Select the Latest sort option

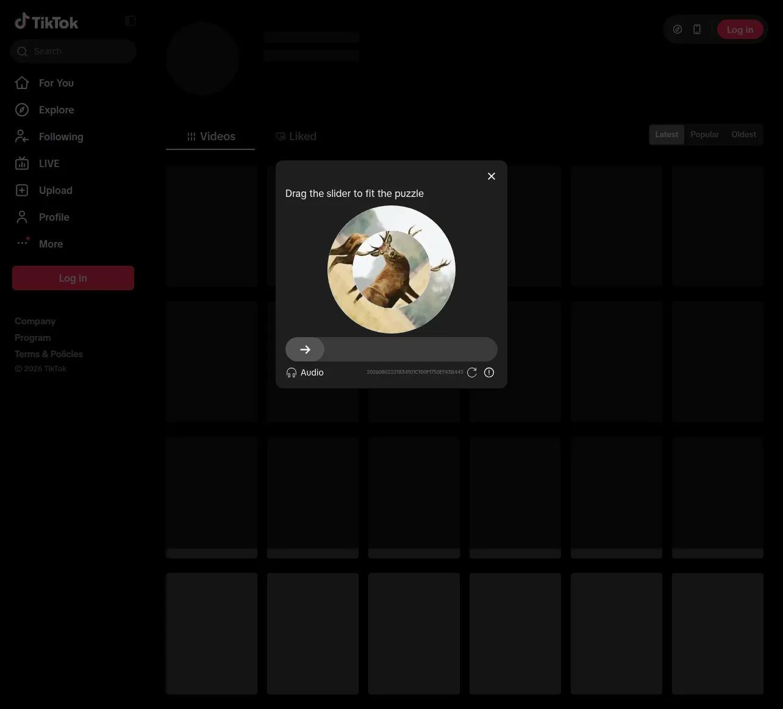pos(667,135)
